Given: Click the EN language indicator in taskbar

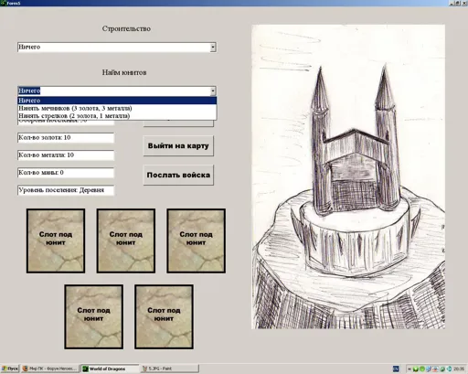Looking at the screenshot, I should (396, 369).
